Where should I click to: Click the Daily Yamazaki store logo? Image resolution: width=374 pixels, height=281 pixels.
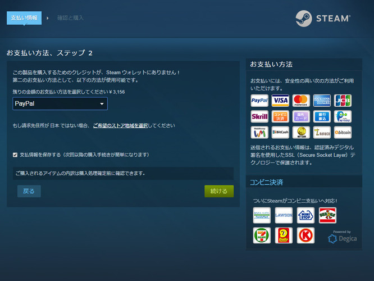pos(284,235)
